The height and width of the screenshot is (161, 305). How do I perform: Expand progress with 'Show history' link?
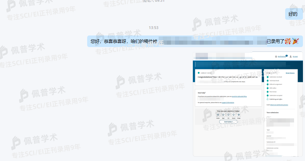coord(290,73)
